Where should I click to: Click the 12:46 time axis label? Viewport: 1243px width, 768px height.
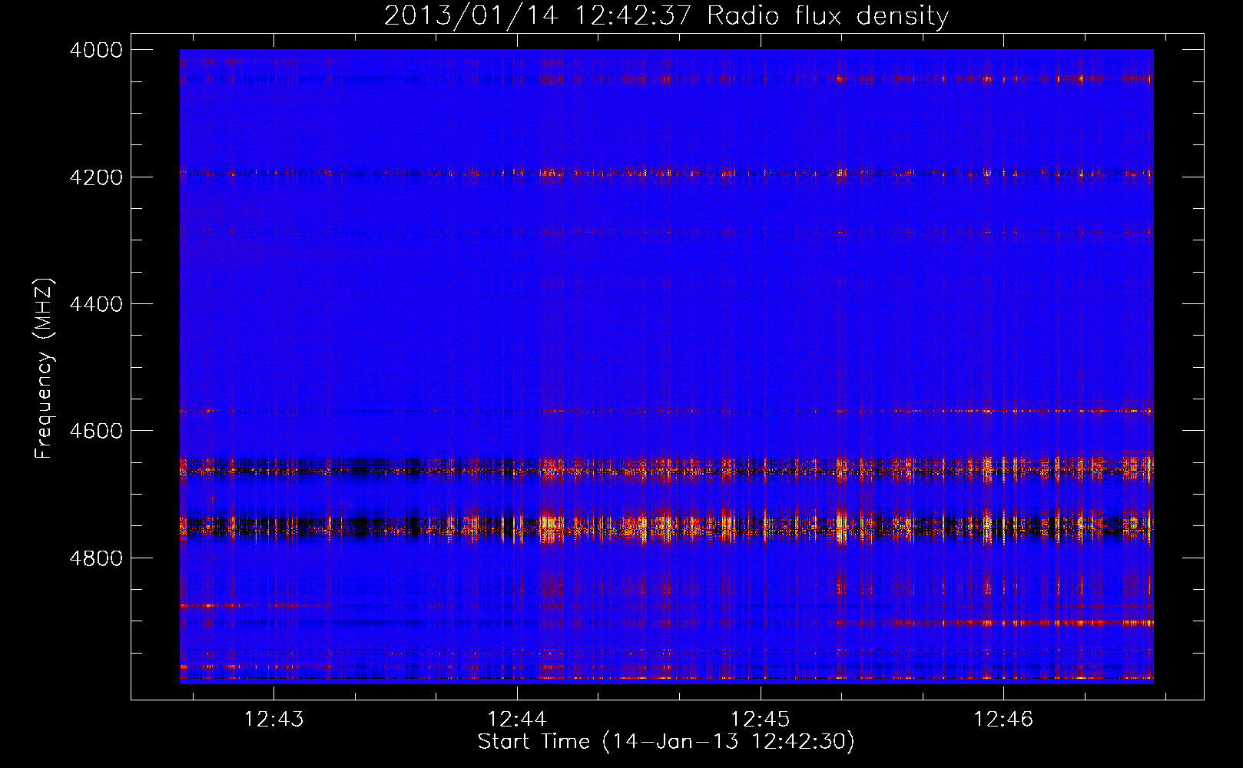tap(1003, 719)
